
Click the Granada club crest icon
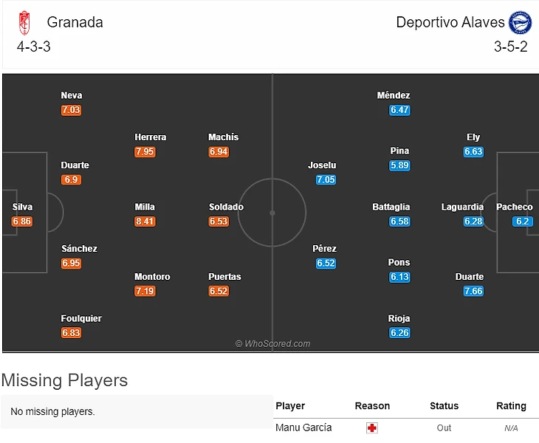24,23
